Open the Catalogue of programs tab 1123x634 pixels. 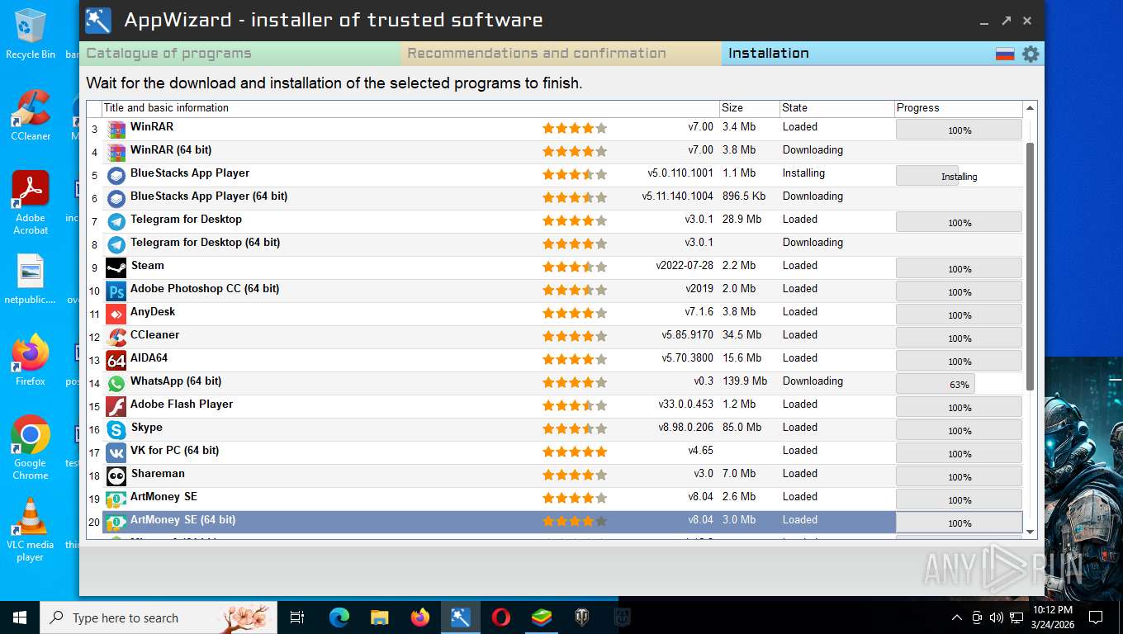click(240, 54)
